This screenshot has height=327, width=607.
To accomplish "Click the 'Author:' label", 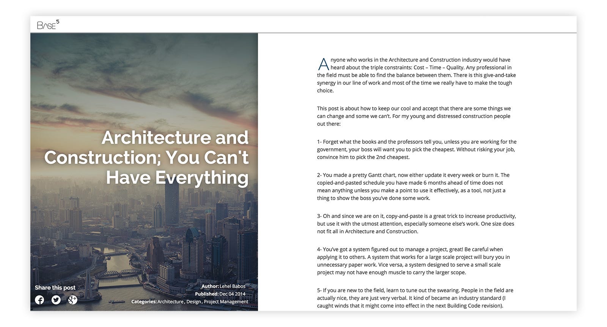I will click(210, 286).
